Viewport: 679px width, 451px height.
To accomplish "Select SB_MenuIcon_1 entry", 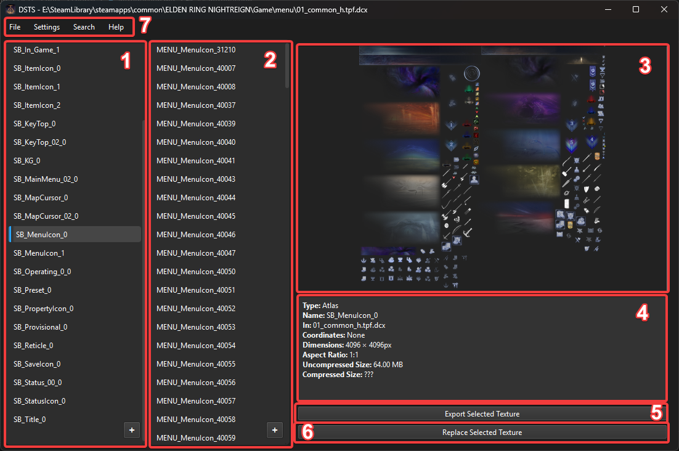I will point(75,253).
